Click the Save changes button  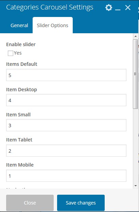[81, 203]
